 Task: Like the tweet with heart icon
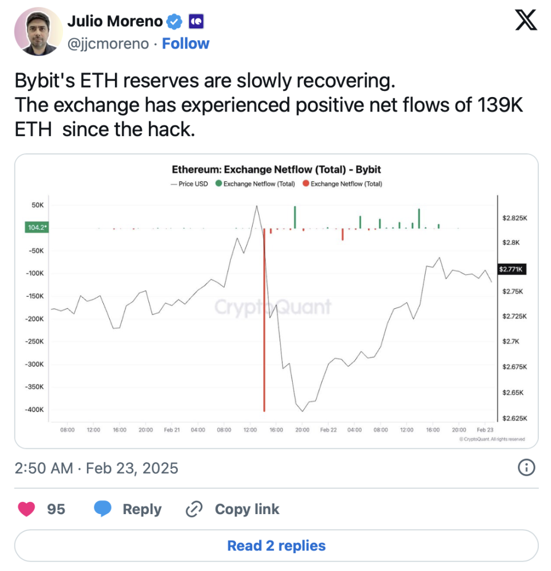27,509
